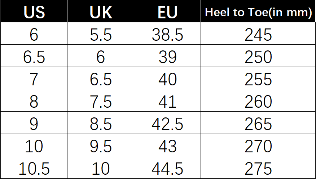Select the US size 6 cell

tap(34, 33)
